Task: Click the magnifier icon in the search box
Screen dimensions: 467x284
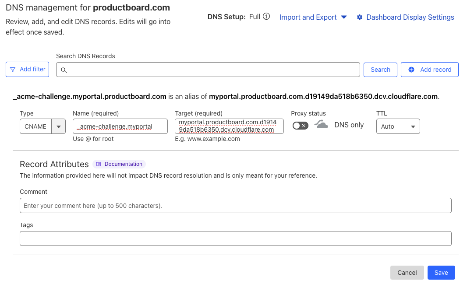Action: (64, 70)
